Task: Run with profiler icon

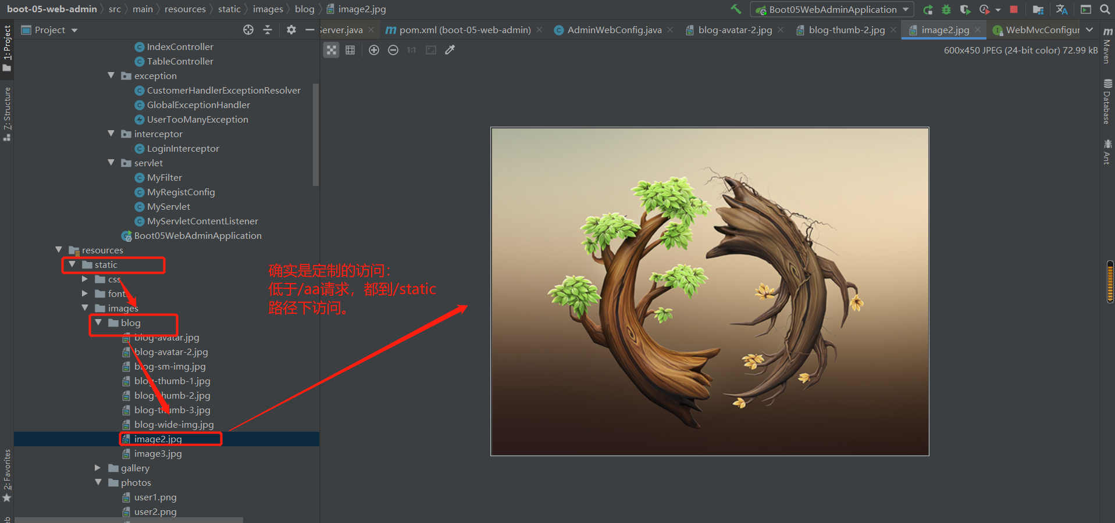Action: [984, 9]
